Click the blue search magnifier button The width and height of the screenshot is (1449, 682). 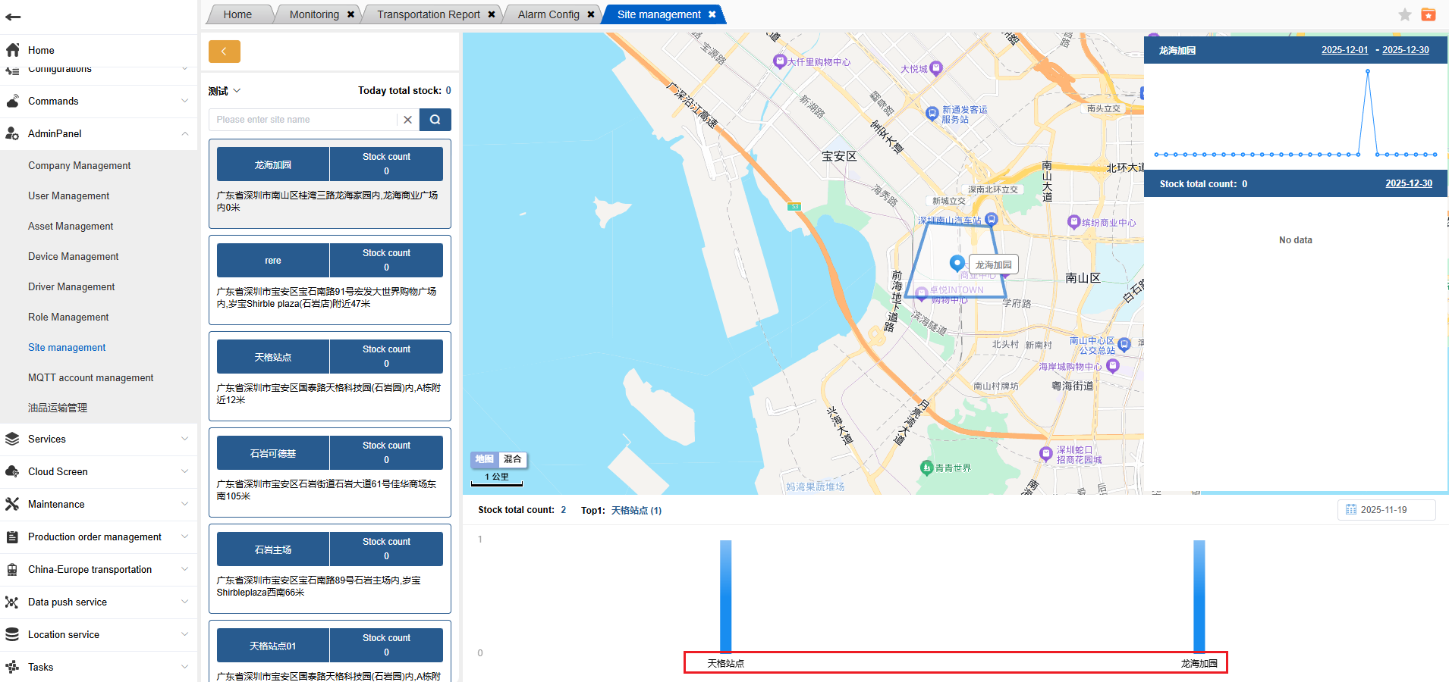[x=435, y=120]
